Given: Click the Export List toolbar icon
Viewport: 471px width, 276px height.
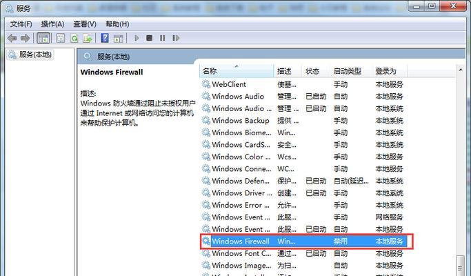Looking at the screenshot, I should pos(87,38).
